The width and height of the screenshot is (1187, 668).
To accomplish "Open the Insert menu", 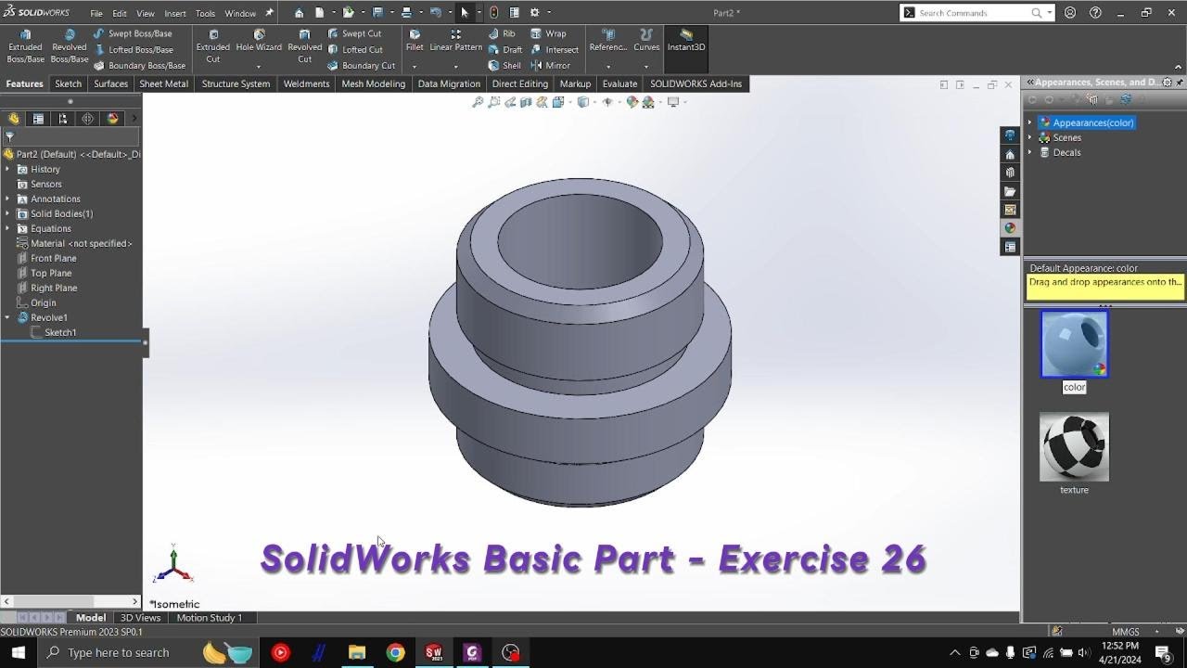I will pyautogui.click(x=175, y=14).
